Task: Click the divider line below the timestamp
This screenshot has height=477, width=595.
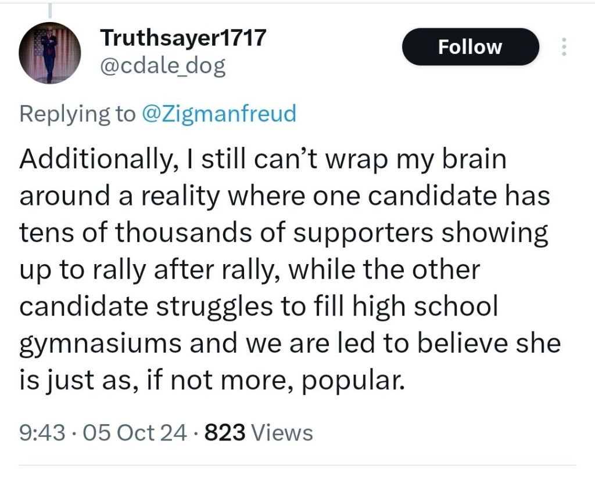Action: [x=297, y=465]
